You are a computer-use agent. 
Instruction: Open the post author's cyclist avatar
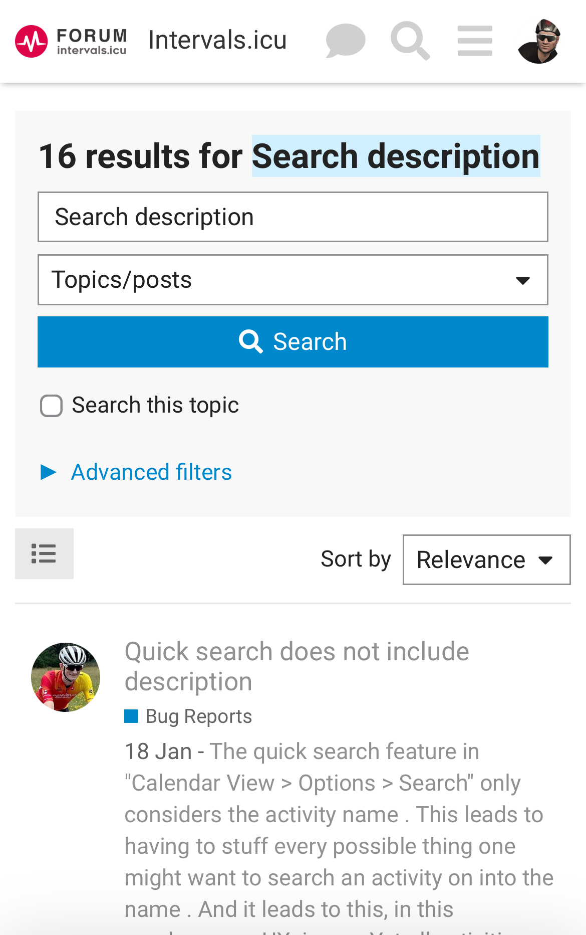(66, 677)
